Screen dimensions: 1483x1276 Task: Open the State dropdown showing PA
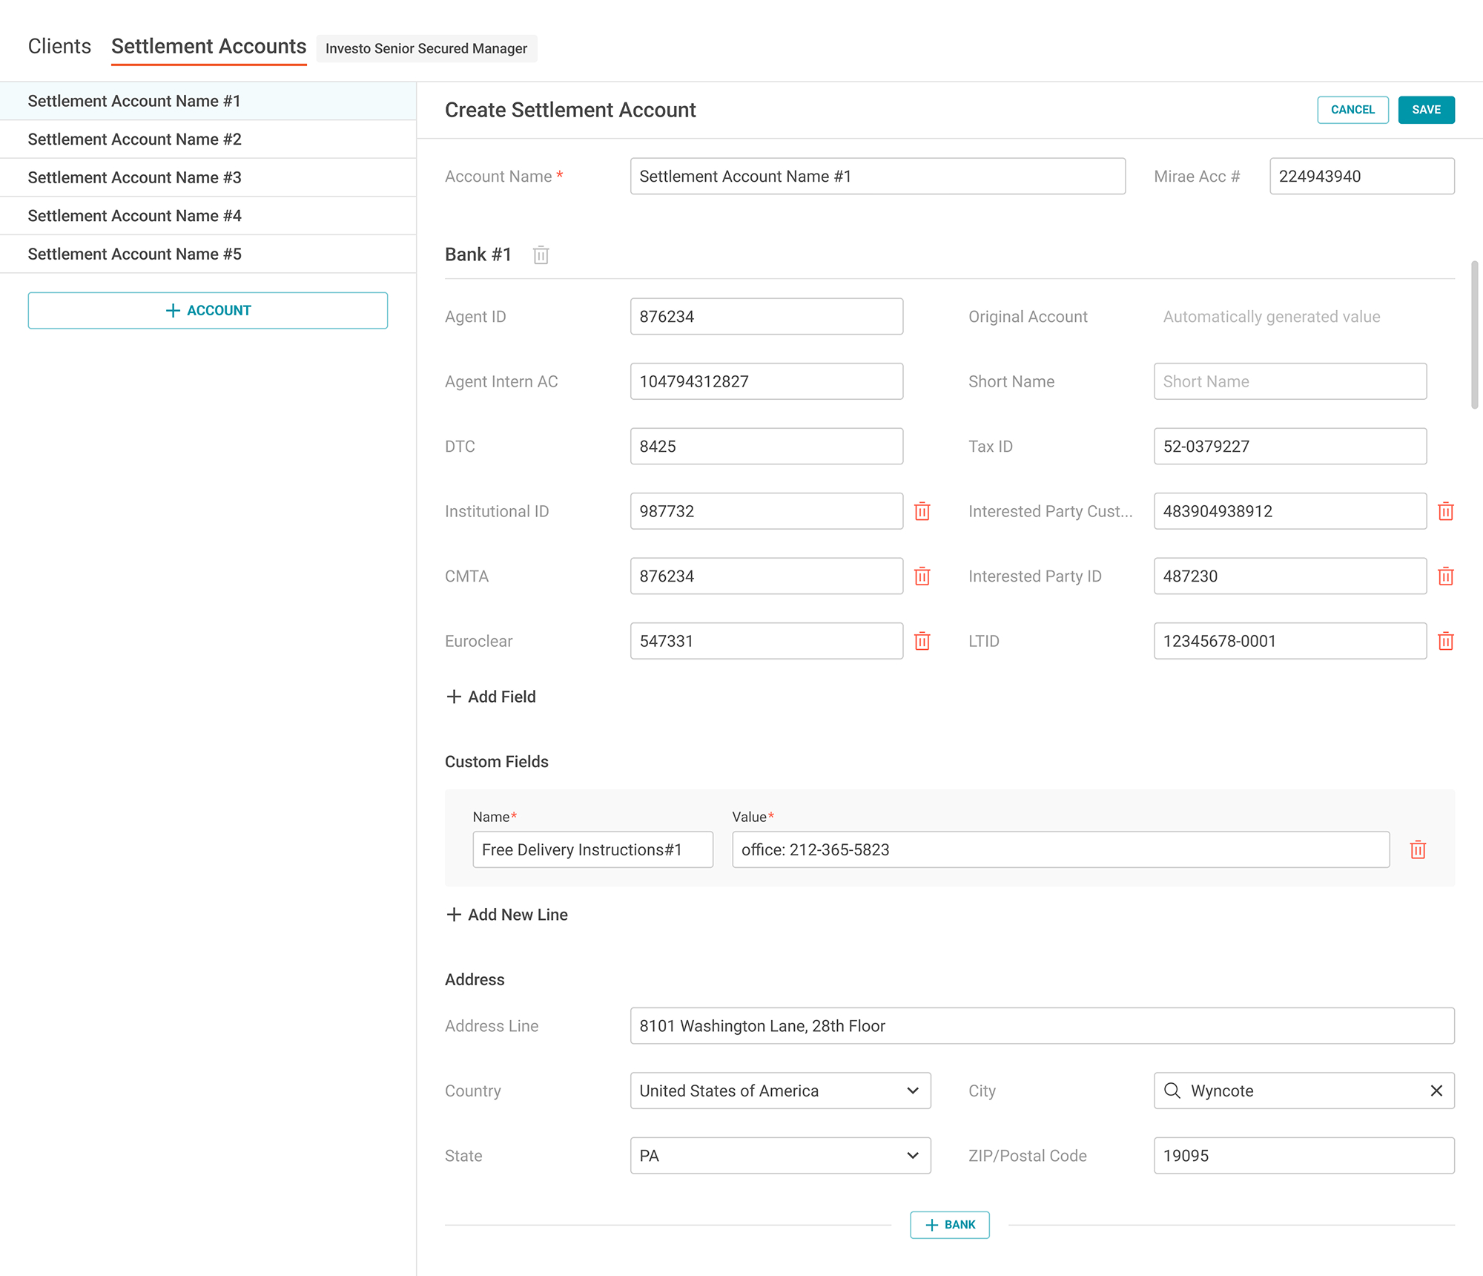(x=780, y=1156)
